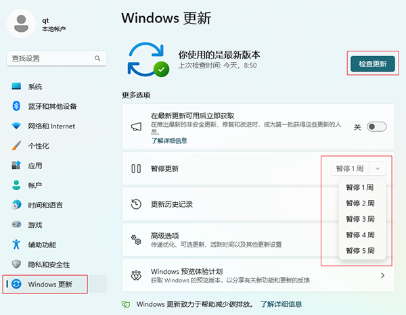
Task: Click the qt 本地帐户 profile name
Action: [53, 25]
